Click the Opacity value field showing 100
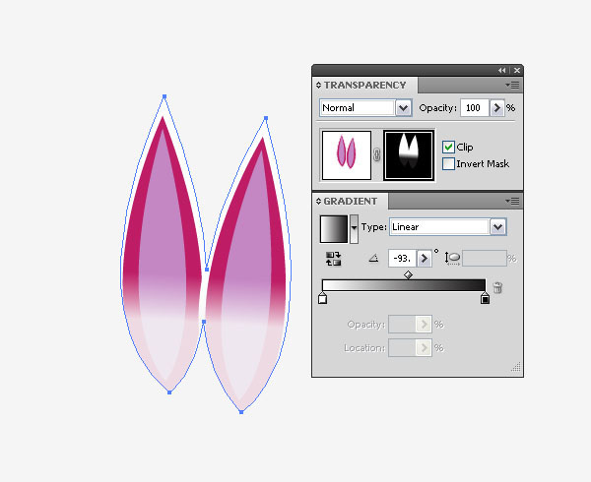 474,108
